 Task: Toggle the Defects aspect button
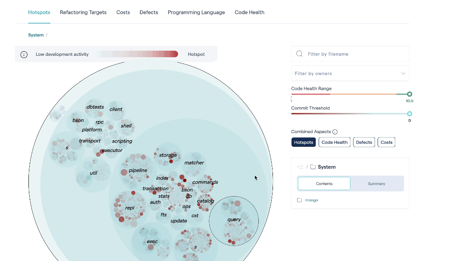pyautogui.click(x=364, y=142)
